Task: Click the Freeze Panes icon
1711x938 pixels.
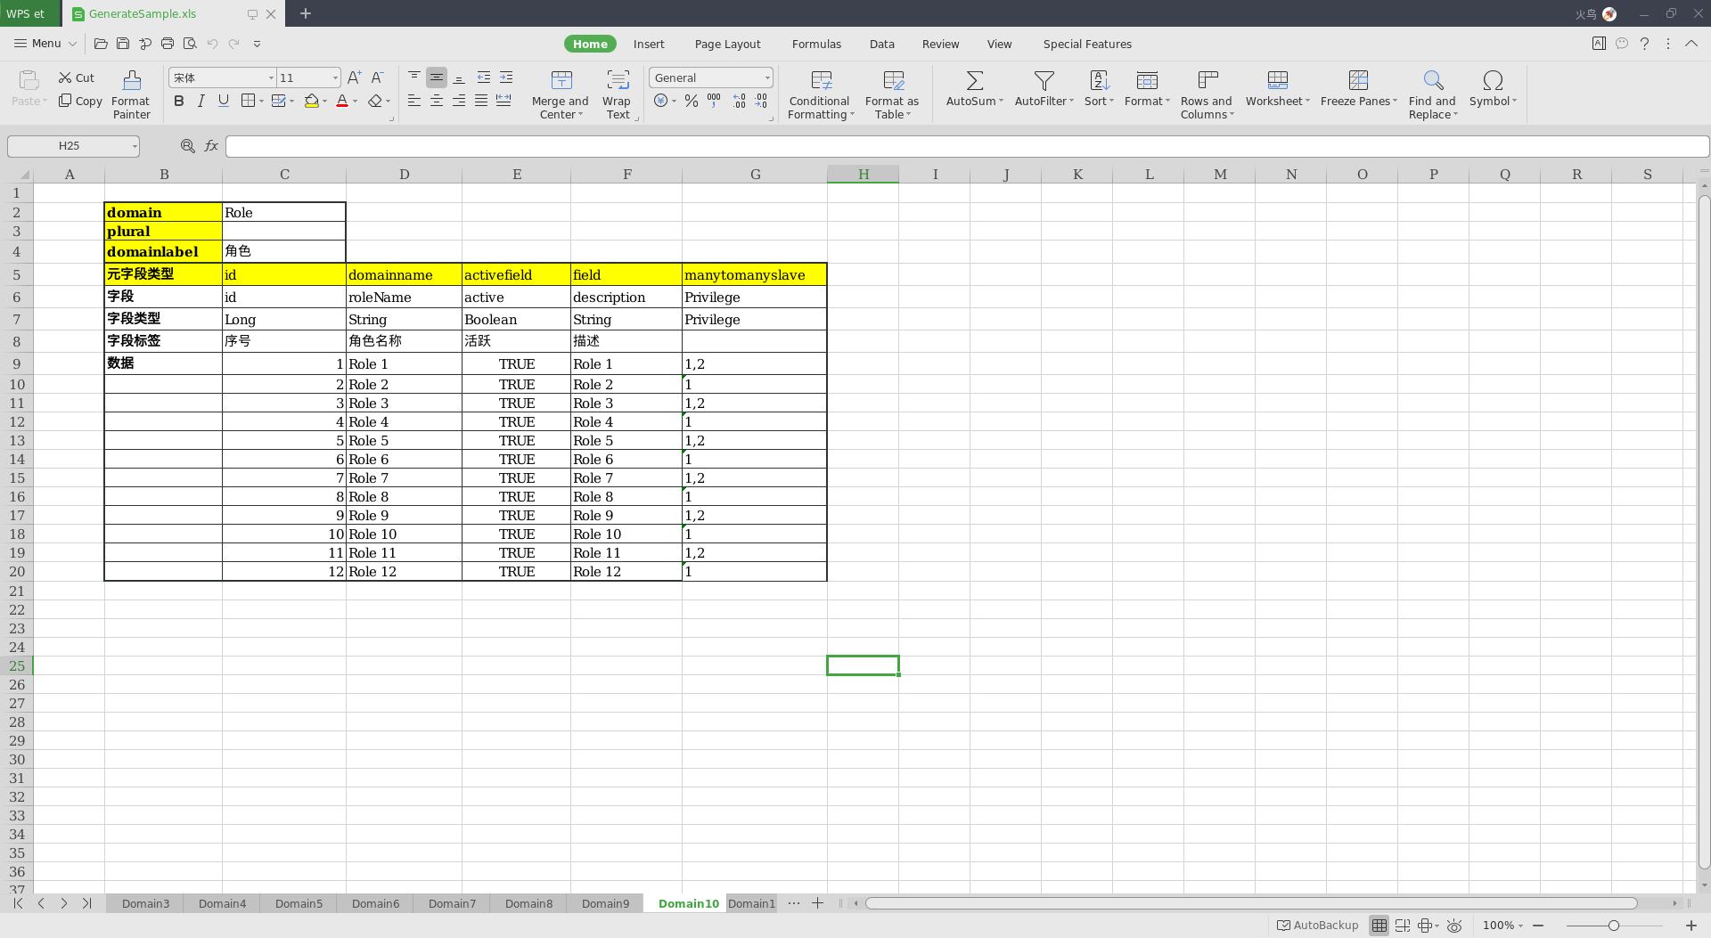Action: pyautogui.click(x=1358, y=80)
